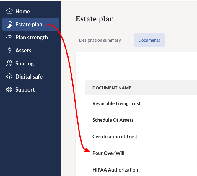Open the Schedule Of Assets document
This screenshot has height=176, width=197.
[x=113, y=120]
